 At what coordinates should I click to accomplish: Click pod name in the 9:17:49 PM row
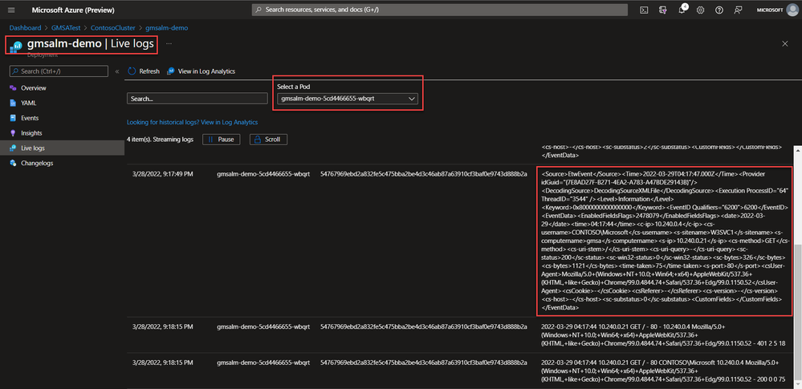pos(263,174)
